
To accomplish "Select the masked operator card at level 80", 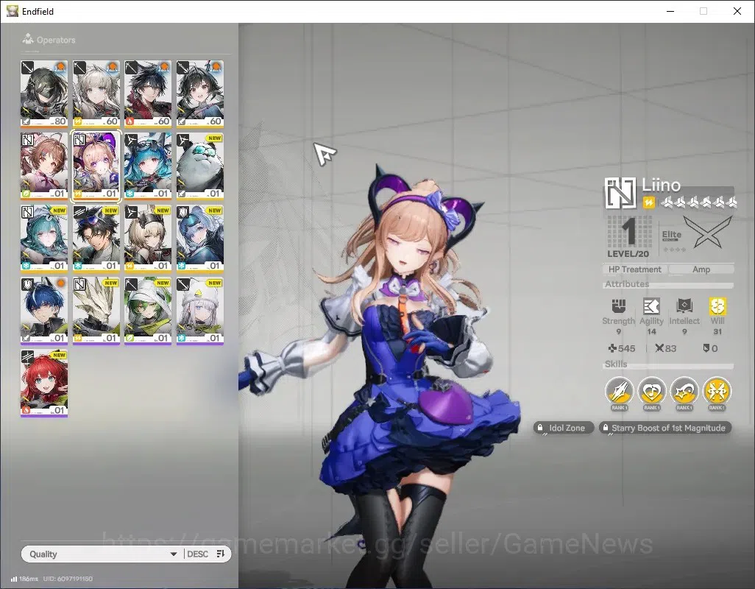I will (x=44, y=94).
